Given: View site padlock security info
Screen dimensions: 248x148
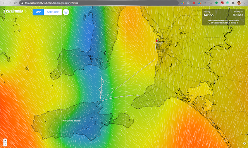Looking at the screenshot, I should pyautogui.click(x=22, y=3).
